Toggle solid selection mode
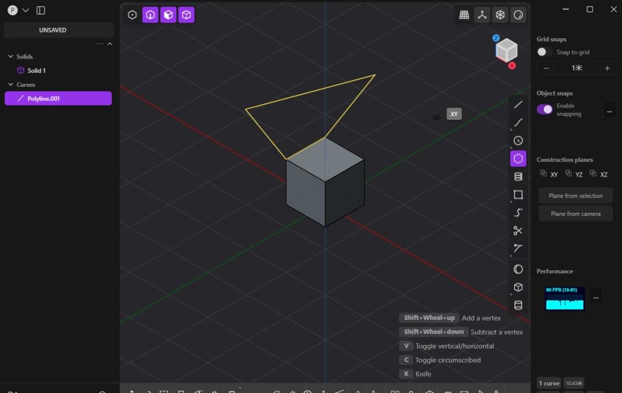 point(186,15)
